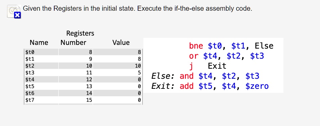Select the $t1 register name cell
This screenshot has width=320, height=126.
(x=42, y=59)
